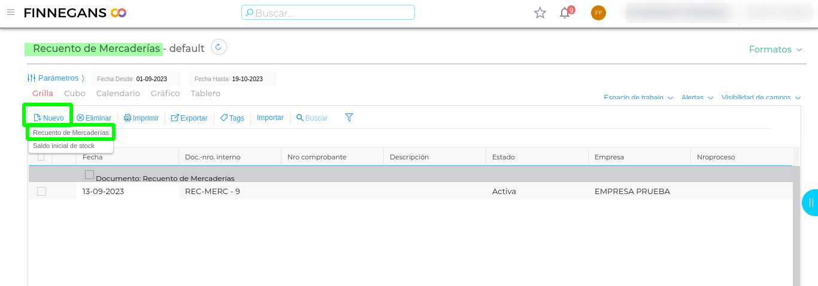Click the Imprimir toolbar button
Screen dimensions: 818x286
click(x=141, y=118)
